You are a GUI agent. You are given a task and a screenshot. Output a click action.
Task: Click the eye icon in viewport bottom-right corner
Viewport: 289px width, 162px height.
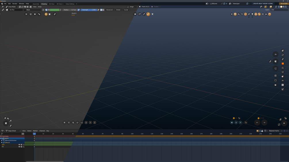click(284, 123)
